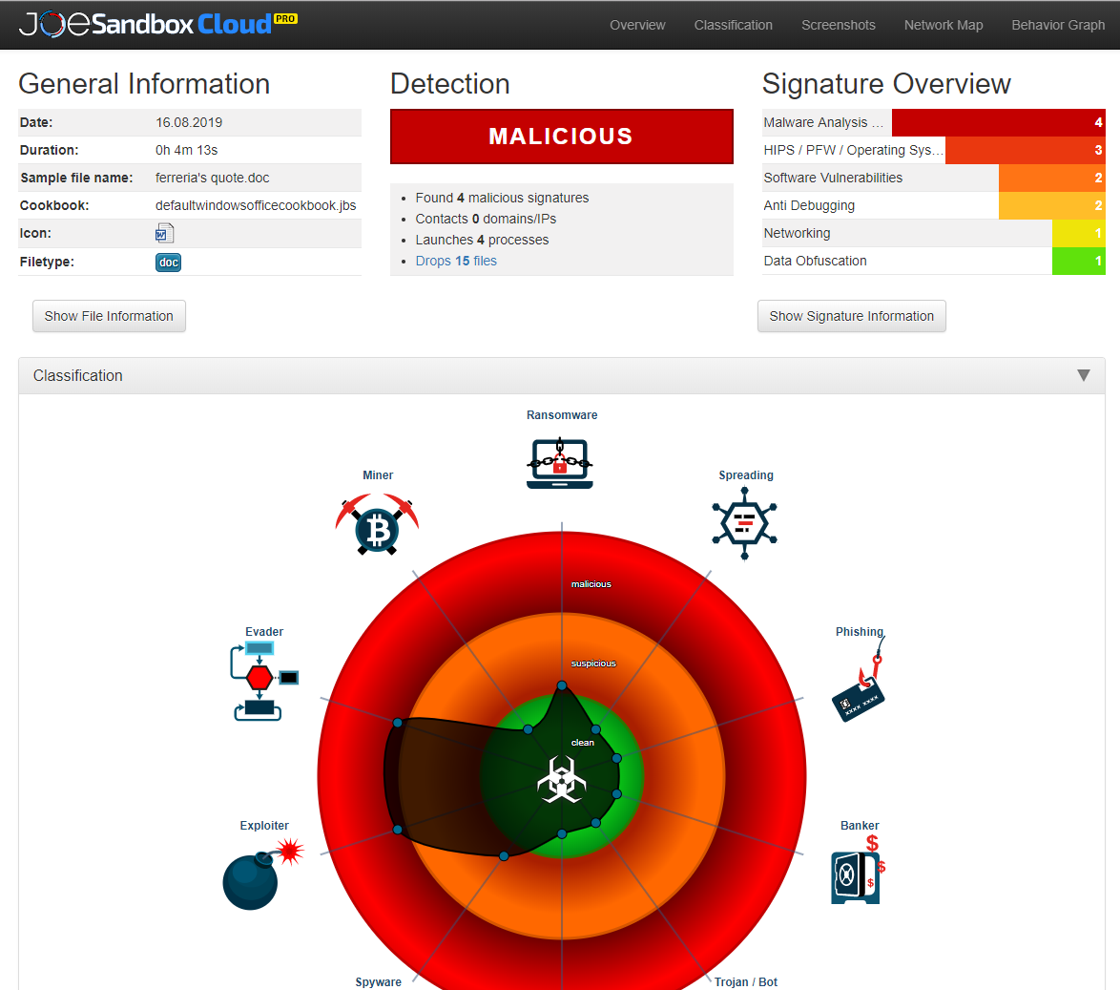Click the Exploiter bomb icon
This screenshot has width=1120, height=990.
point(252,874)
